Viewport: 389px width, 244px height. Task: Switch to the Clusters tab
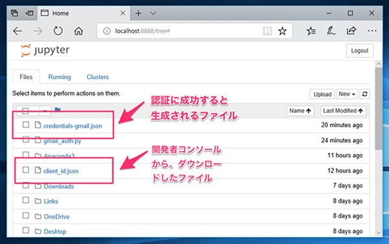[x=98, y=77]
